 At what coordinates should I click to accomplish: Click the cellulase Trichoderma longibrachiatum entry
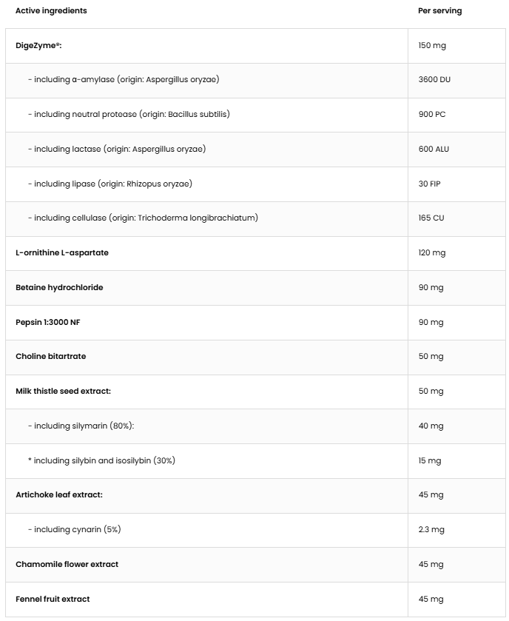click(143, 218)
